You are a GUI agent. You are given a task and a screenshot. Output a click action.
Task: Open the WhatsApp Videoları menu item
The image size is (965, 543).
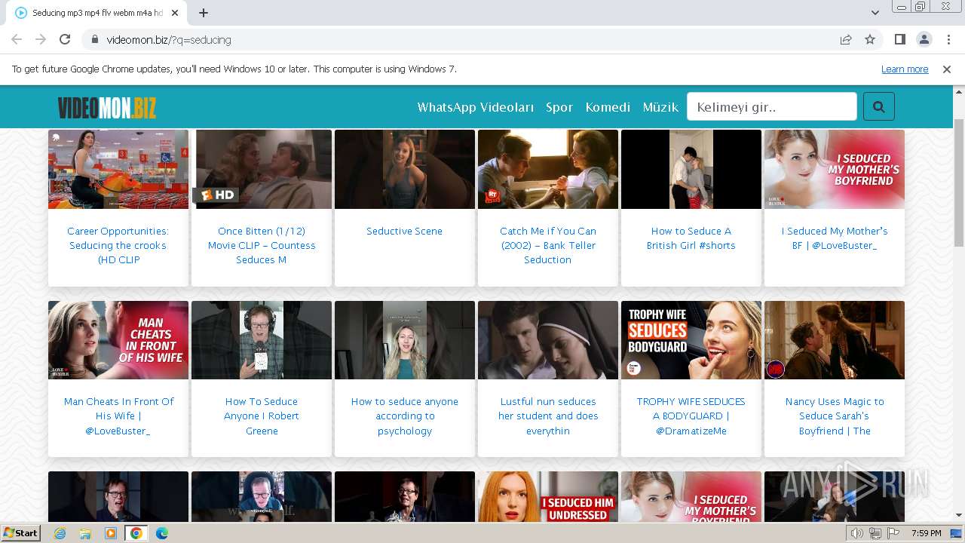click(x=476, y=107)
